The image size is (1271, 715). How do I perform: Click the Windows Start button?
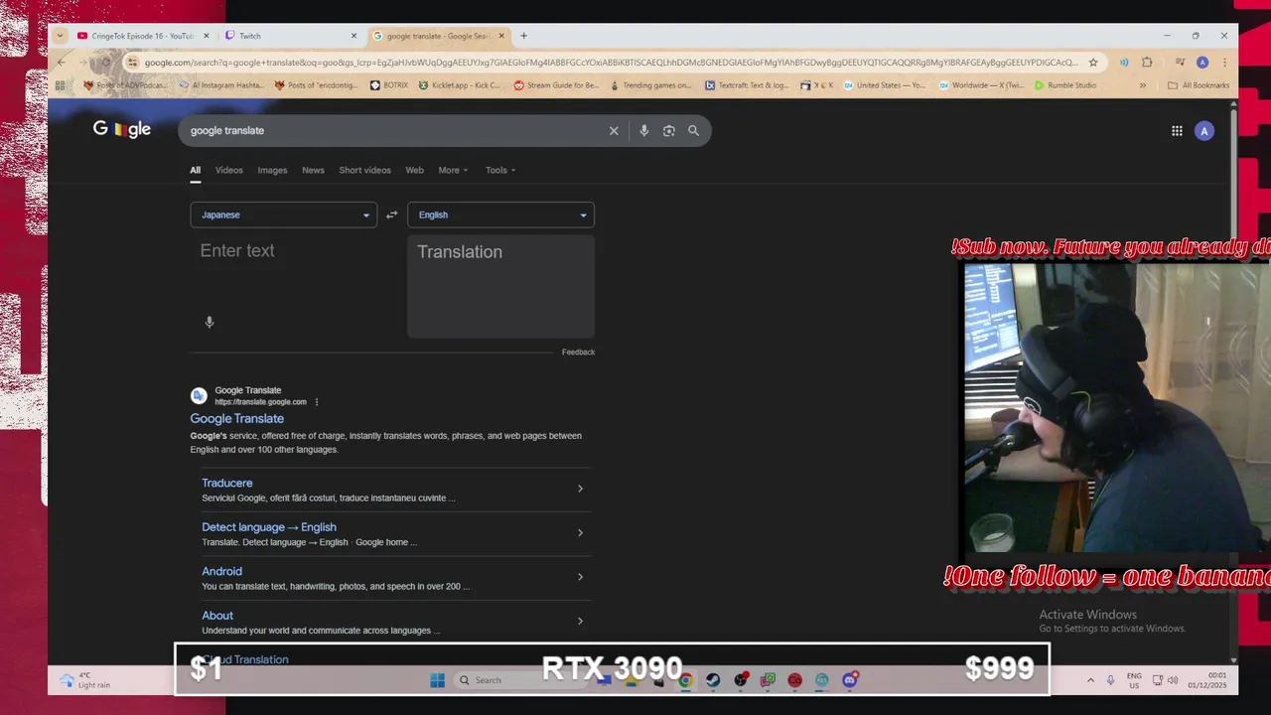coord(437,680)
